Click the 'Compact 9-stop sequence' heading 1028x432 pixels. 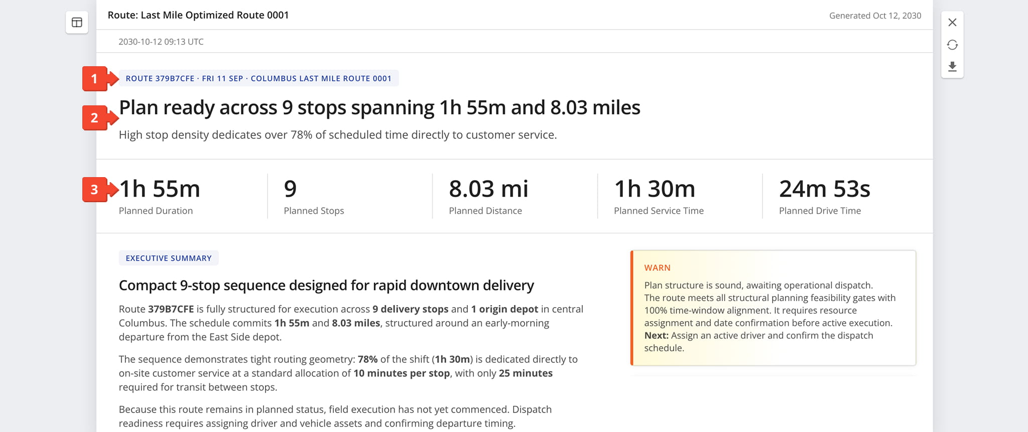coord(326,285)
